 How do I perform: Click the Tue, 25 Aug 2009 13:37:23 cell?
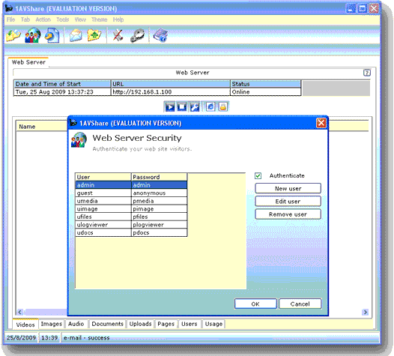pos(62,92)
